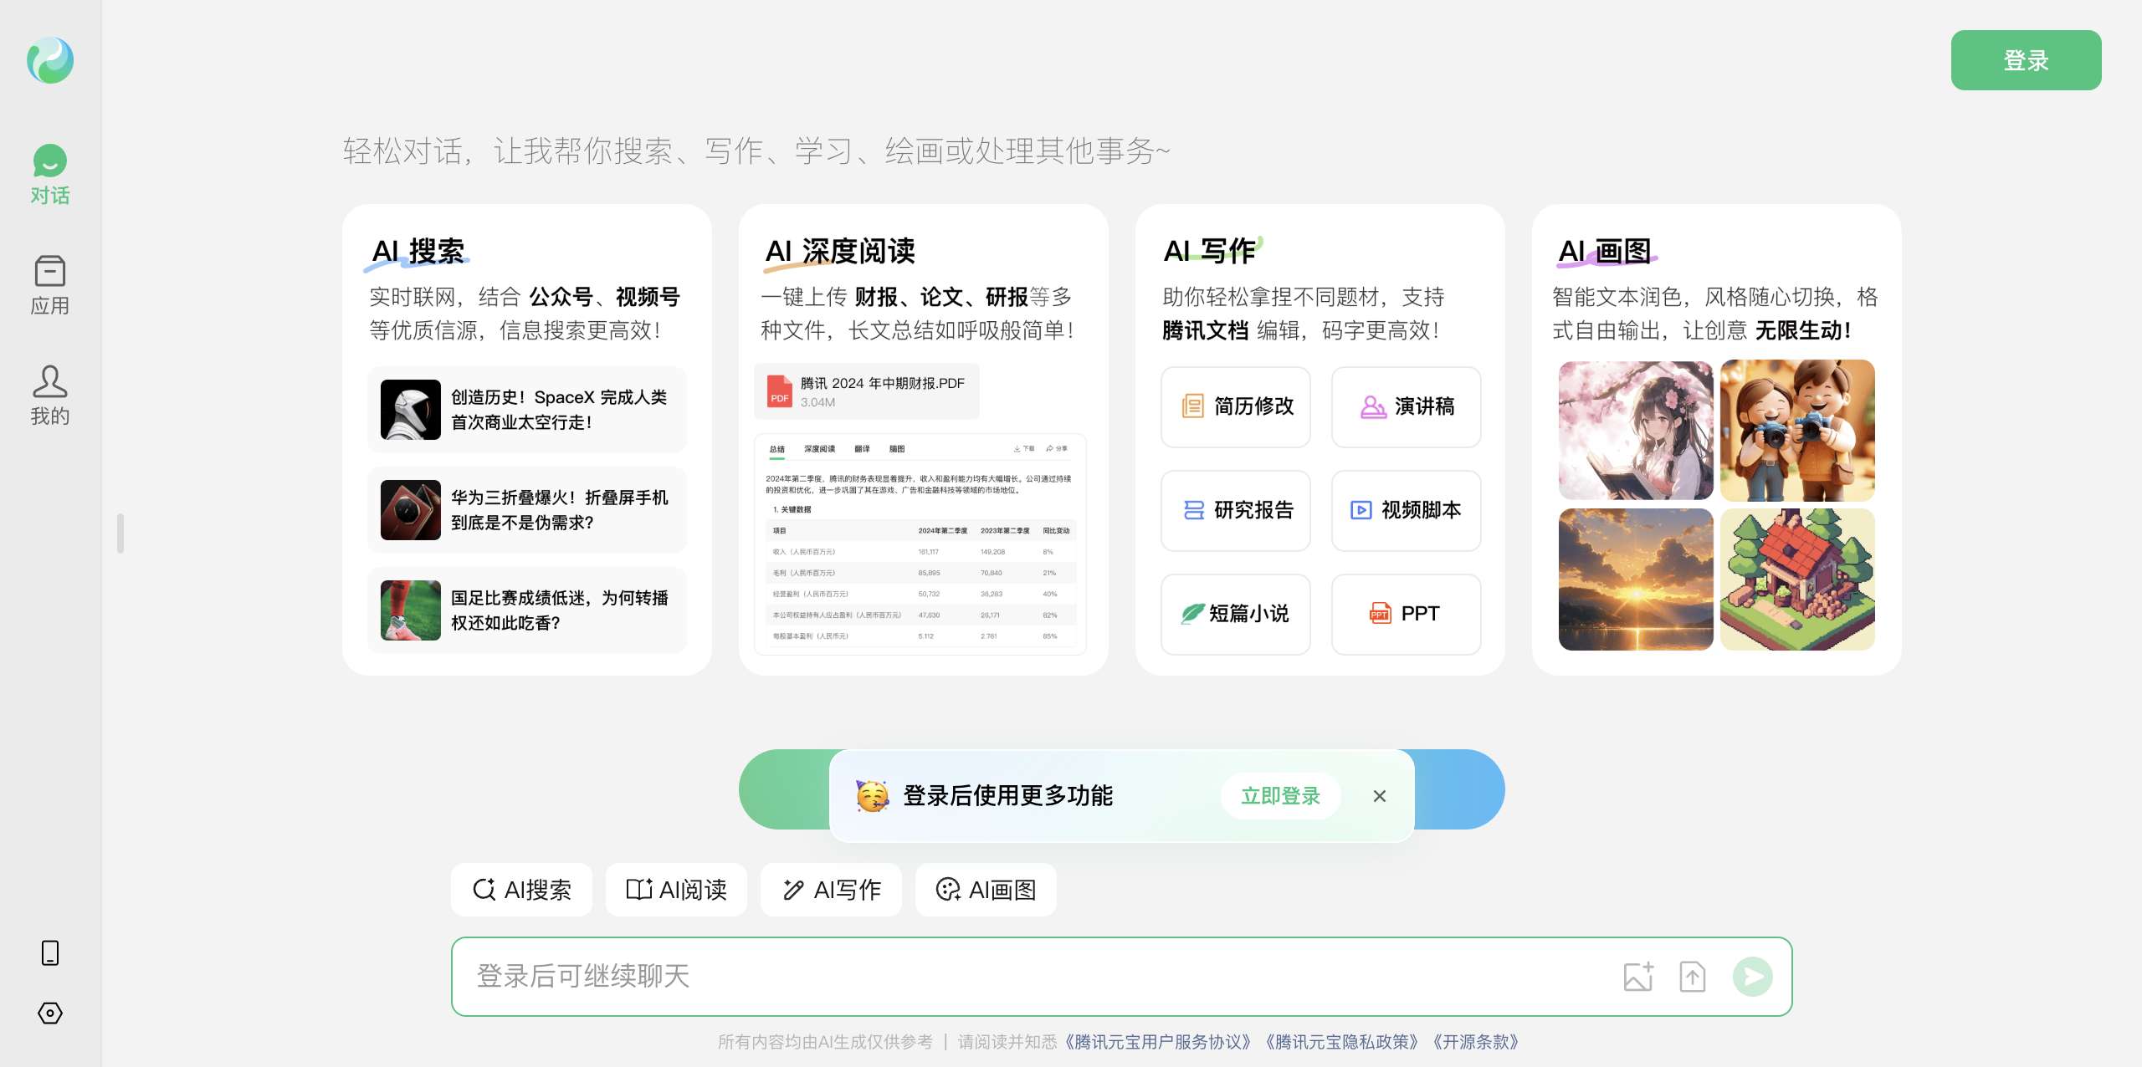Screen dimensions: 2142x1067
Task: Dismiss the login prompt banner
Action: click(x=1379, y=796)
